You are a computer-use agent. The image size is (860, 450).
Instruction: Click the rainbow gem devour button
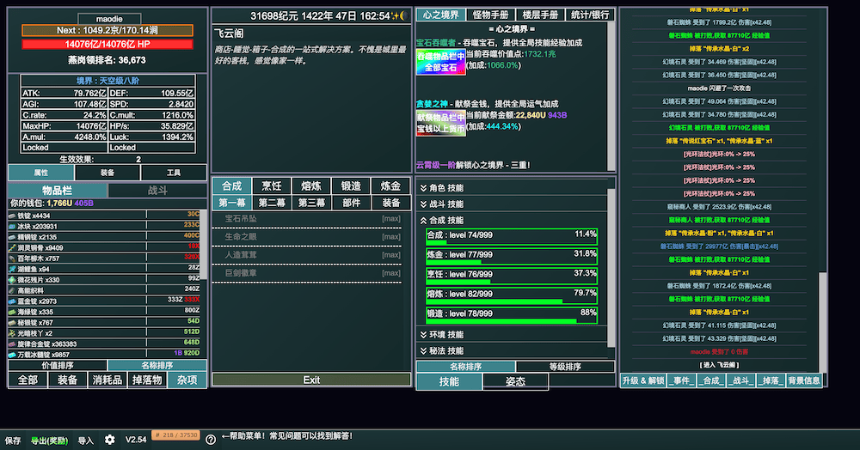coord(441,62)
